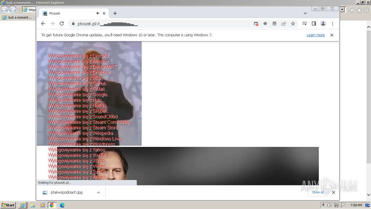Open Internet Explorer favorites star
This screenshot has height=209, width=371.
tap(359, 10)
